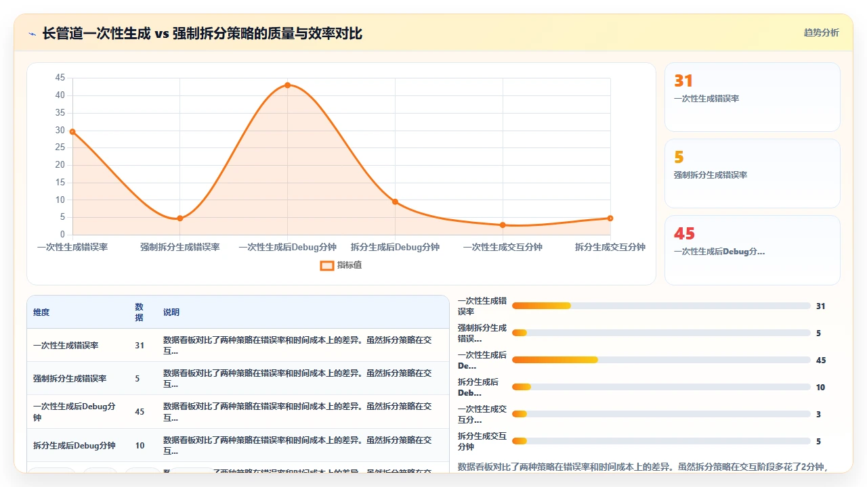Open the 趋势分析 tag in the header
The height and width of the screenshot is (487, 867).
(x=821, y=32)
